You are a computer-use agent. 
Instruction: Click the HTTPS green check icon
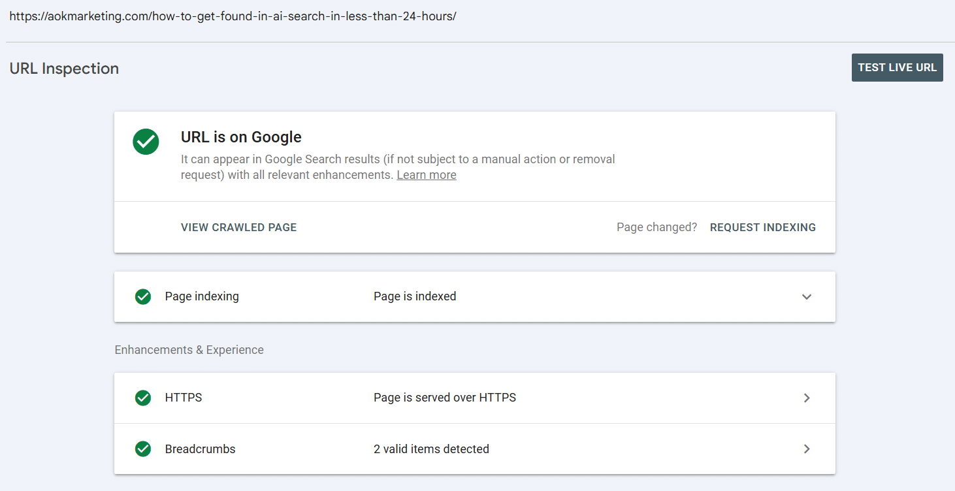(x=143, y=398)
